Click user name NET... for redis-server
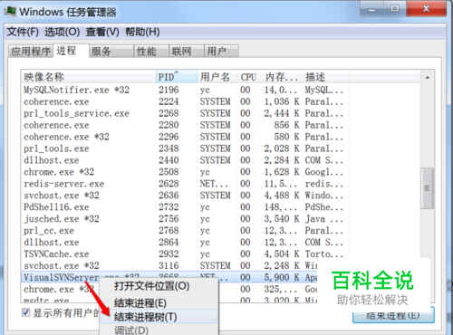The height and width of the screenshot is (335, 453). (214, 184)
